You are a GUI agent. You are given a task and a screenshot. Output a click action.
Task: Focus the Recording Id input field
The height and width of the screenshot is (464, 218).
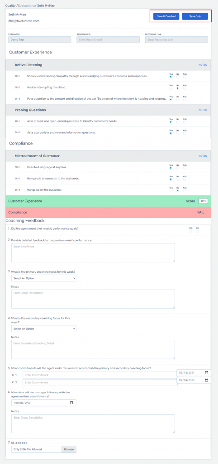click(108, 40)
